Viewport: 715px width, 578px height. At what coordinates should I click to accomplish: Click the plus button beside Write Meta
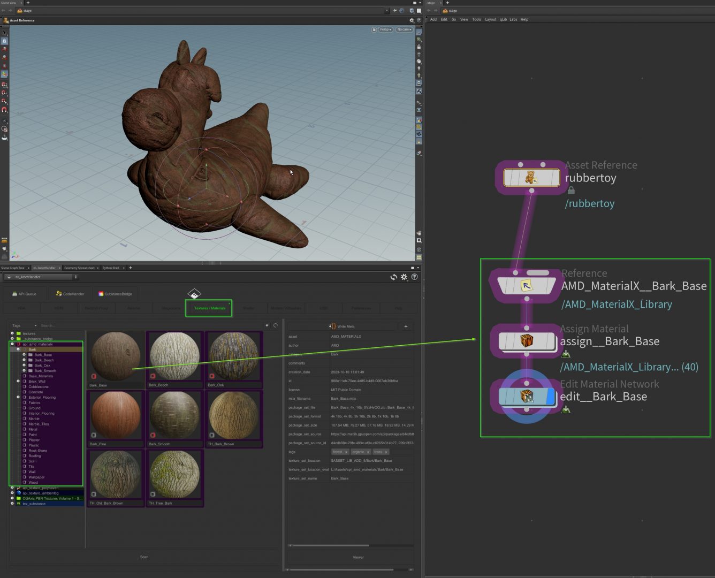tap(406, 326)
